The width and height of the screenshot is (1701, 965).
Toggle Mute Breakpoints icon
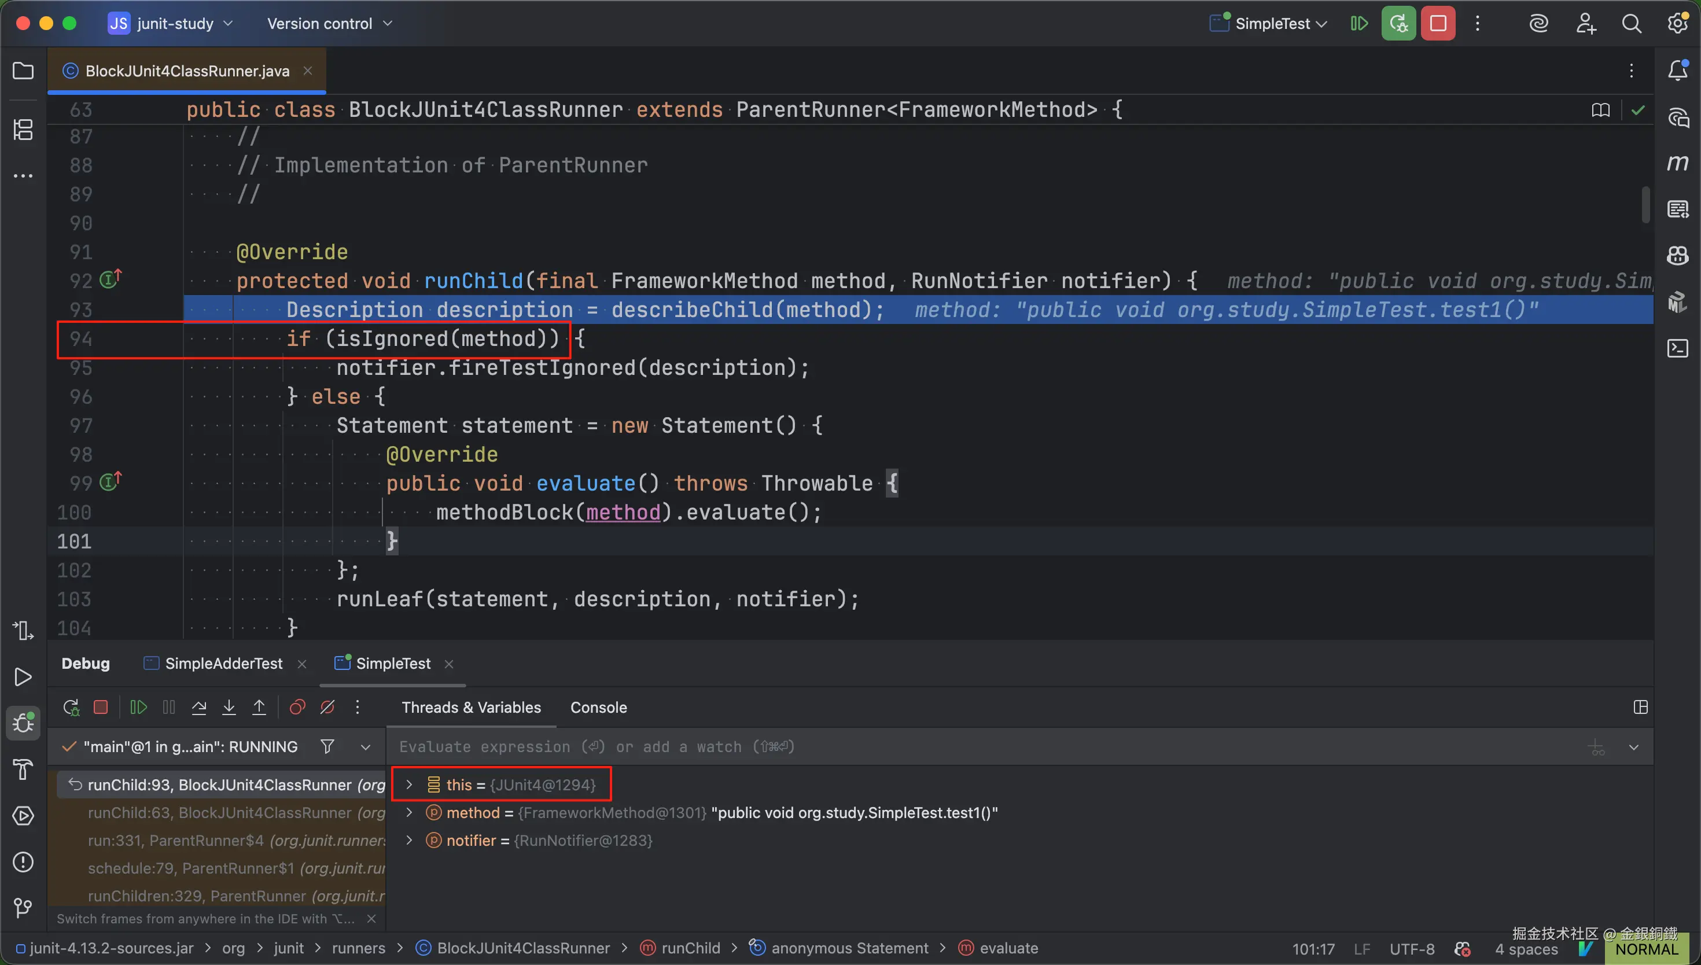(x=327, y=707)
